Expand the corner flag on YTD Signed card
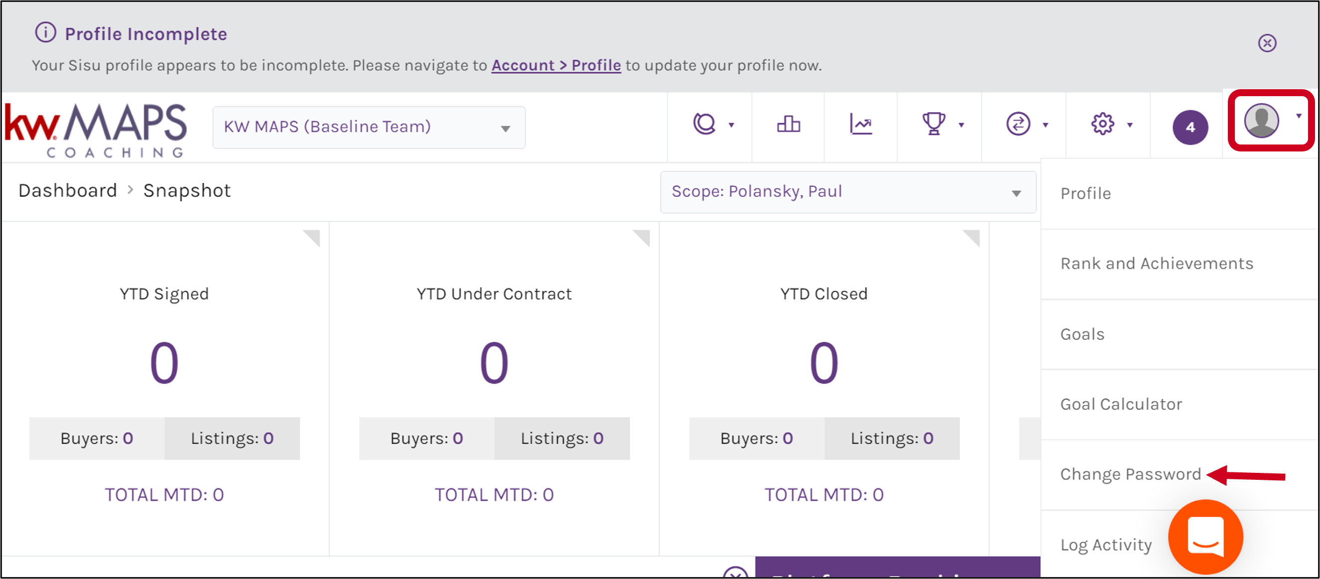The height and width of the screenshot is (579, 1320). (311, 238)
